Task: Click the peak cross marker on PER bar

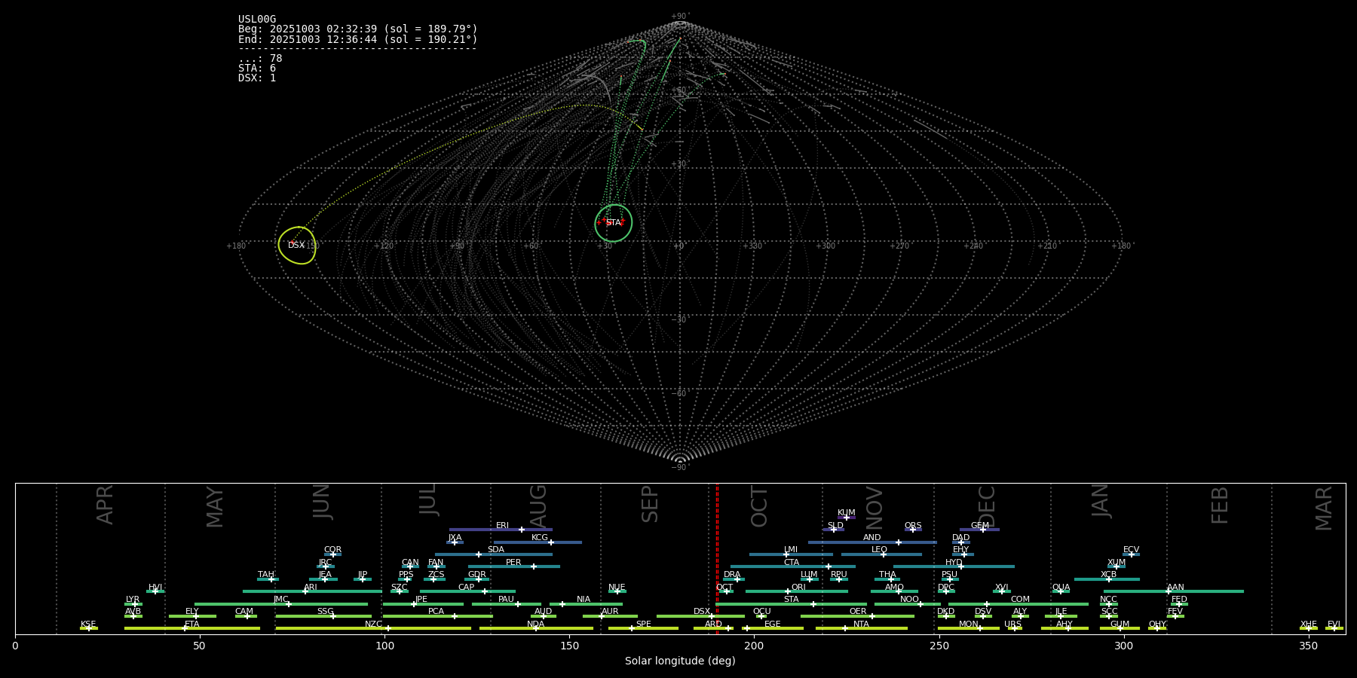Action: coord(534,567)
